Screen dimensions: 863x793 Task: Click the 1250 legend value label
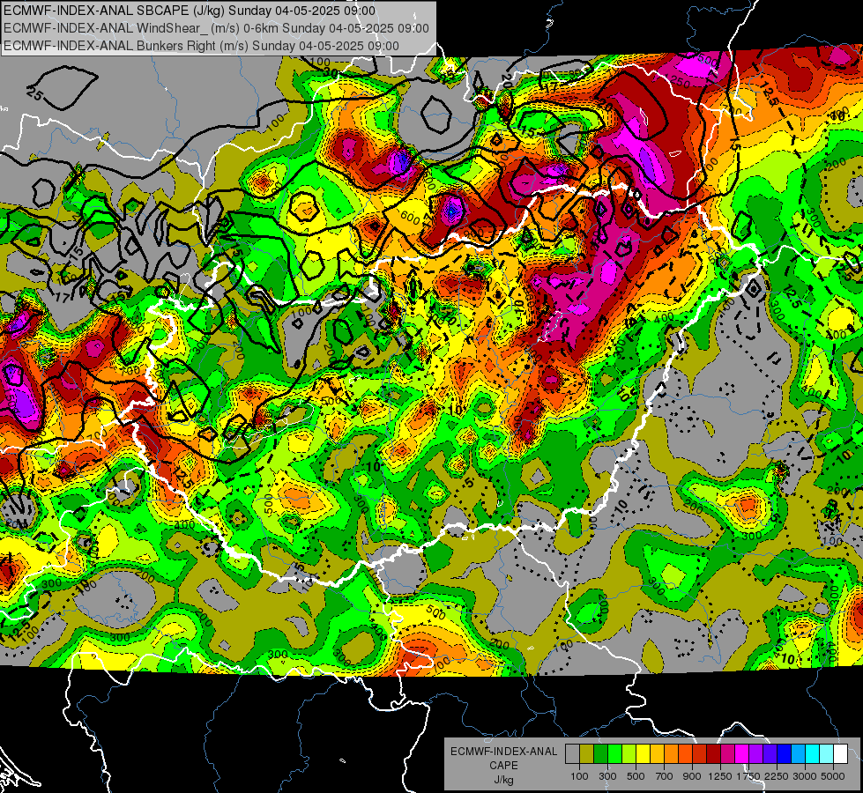click(720, 776)
